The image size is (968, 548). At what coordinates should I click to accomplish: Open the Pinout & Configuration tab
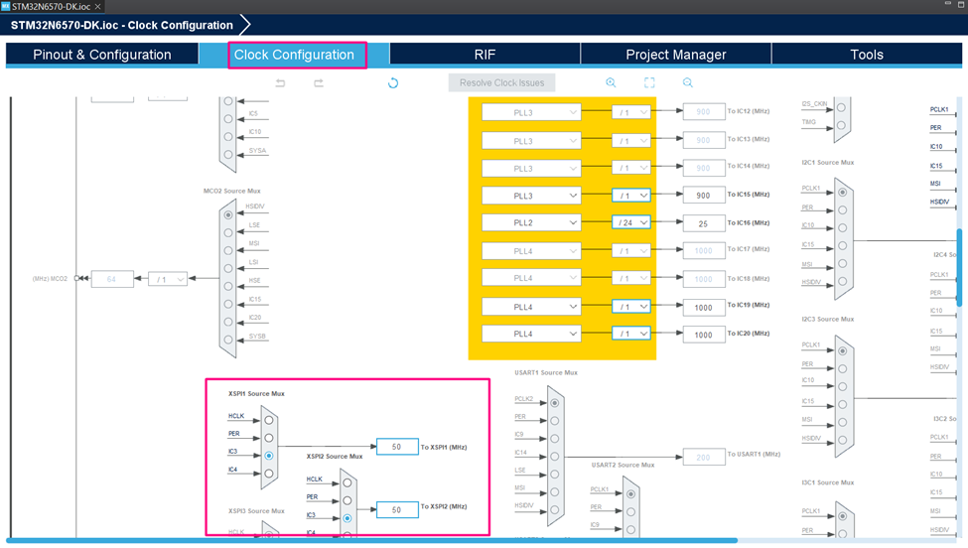pos(102,55)
